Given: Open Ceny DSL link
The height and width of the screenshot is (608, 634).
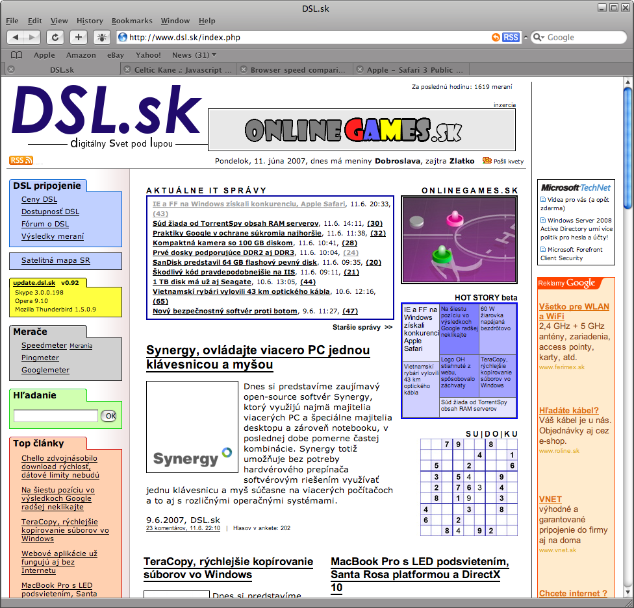Looking at the screenshot, I should click(39, 199).
